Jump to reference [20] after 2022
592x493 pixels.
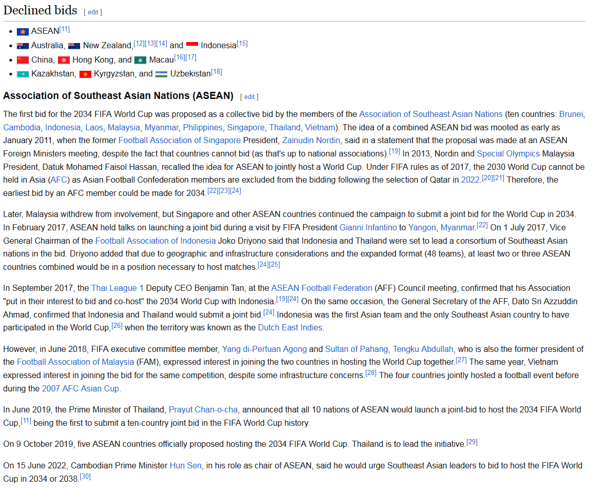[x=487, y=178]
